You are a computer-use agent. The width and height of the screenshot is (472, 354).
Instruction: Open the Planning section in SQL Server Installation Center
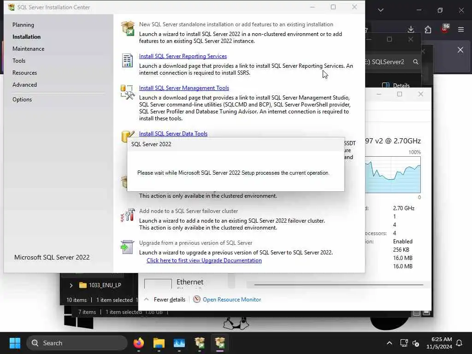[23, 25]
